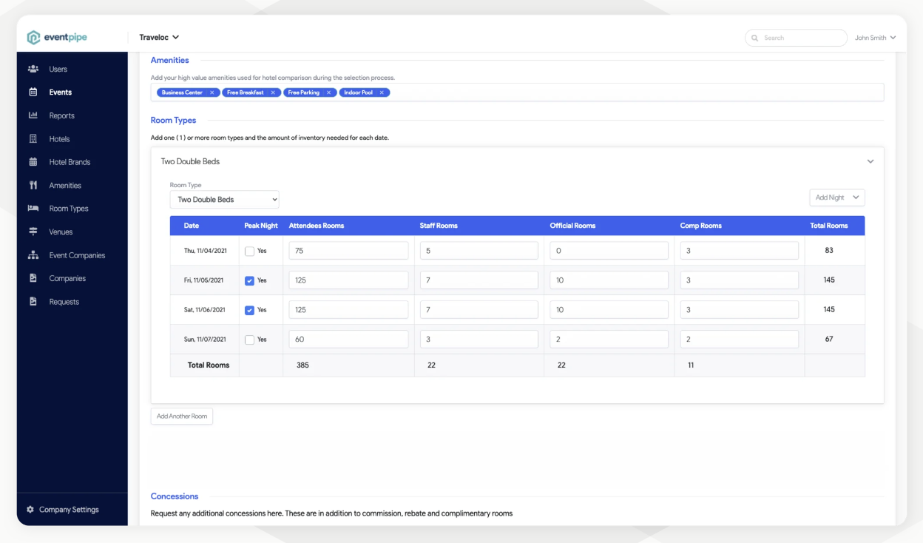Enable Peak Night for Sun, 11/07/2021
The height and width of the screenshot is (543, 923).
point(249,340)
